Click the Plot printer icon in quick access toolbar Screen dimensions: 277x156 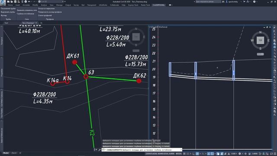(x=26, y=2)
